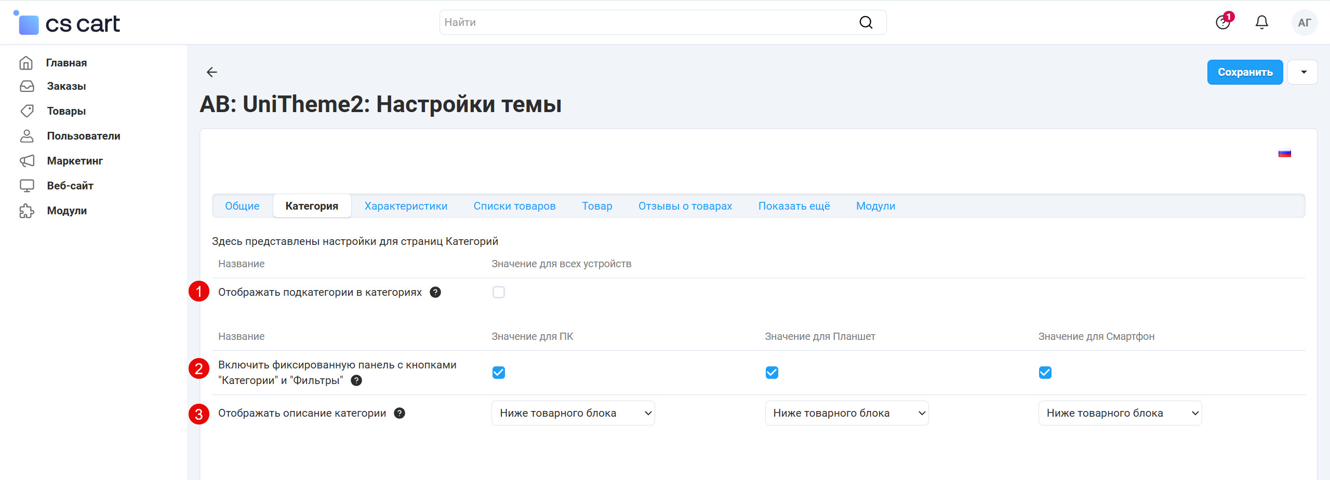Switch to the Характеристики tab

(x=405, y=206)
